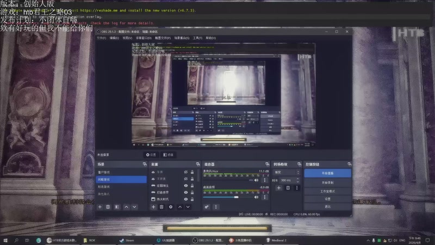Open 设置 in the Controls panel

[x=328, y=199]
